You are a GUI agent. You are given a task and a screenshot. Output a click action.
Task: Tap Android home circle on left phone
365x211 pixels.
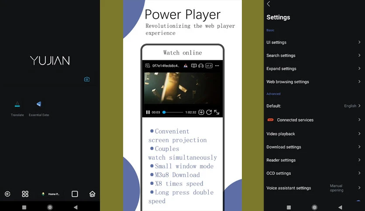(50, 207)
